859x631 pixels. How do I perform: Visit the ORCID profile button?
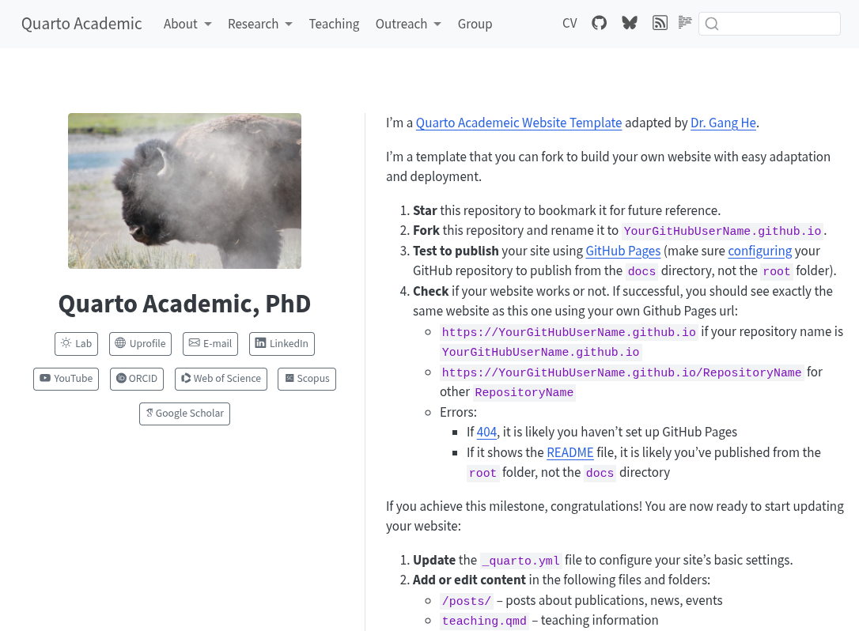[x=137, y=379]
